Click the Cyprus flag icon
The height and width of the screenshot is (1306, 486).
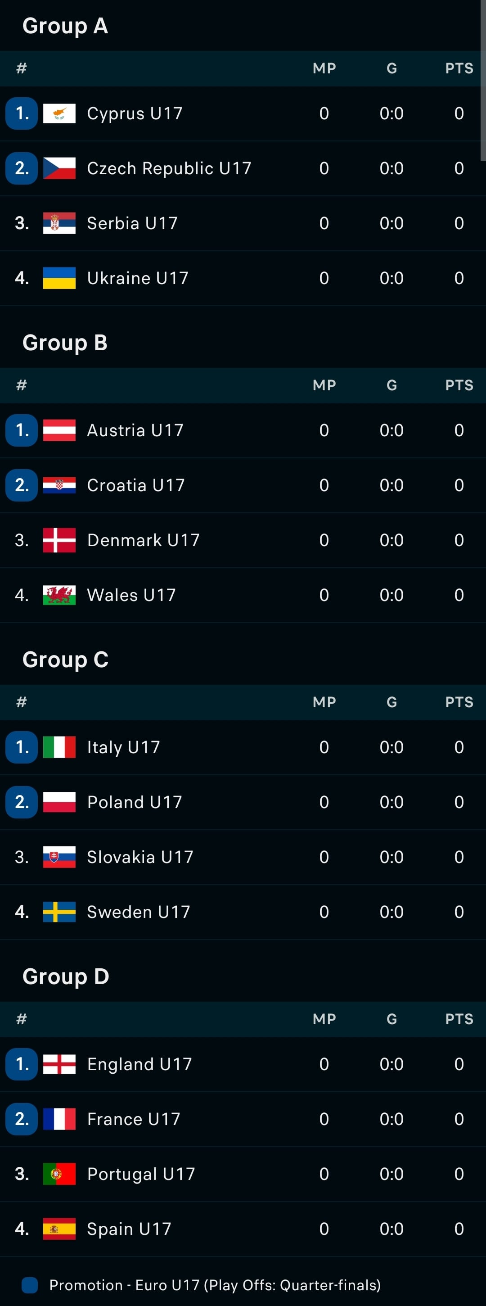pos(59,113)
